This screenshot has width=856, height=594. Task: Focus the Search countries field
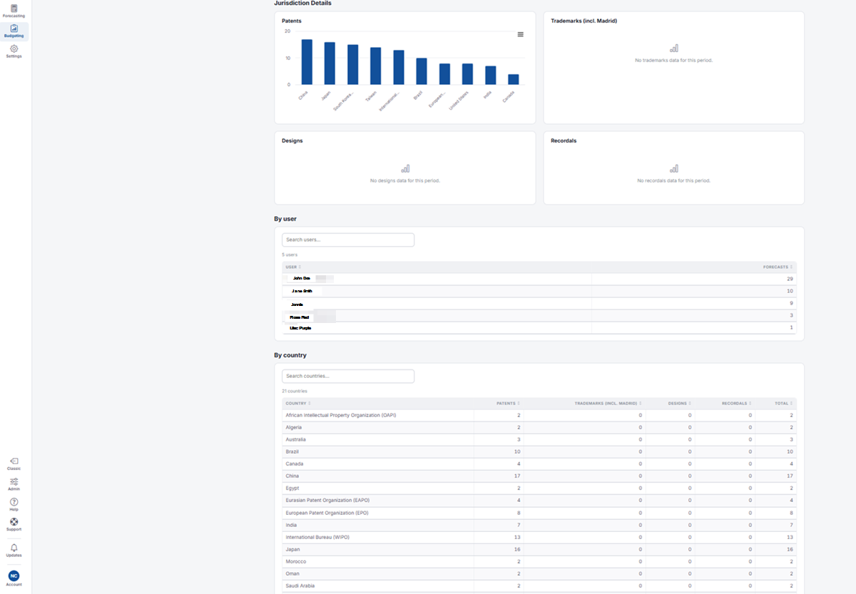[348, 376]
